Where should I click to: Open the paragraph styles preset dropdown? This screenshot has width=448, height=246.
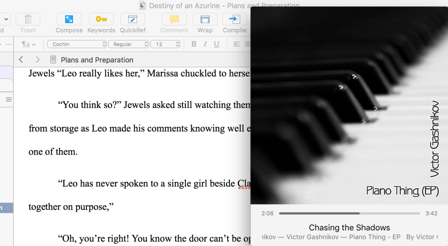tap(29, 44)
